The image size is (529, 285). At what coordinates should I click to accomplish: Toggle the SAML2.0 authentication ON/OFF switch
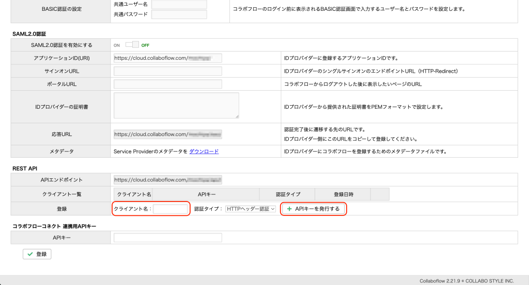(133, 45)
